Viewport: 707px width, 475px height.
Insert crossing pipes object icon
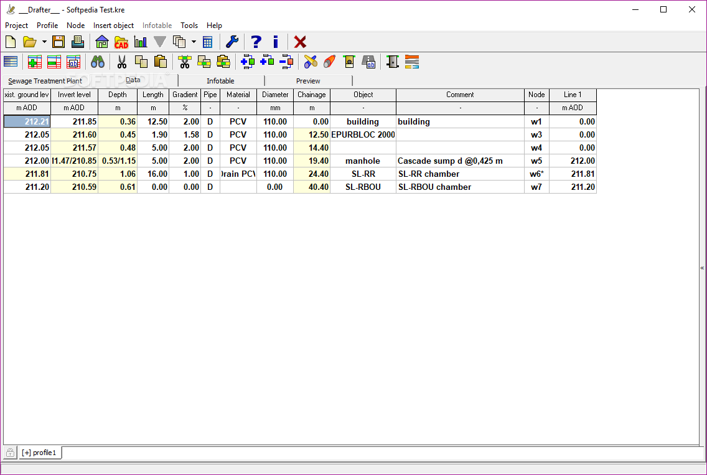[311, 62]
